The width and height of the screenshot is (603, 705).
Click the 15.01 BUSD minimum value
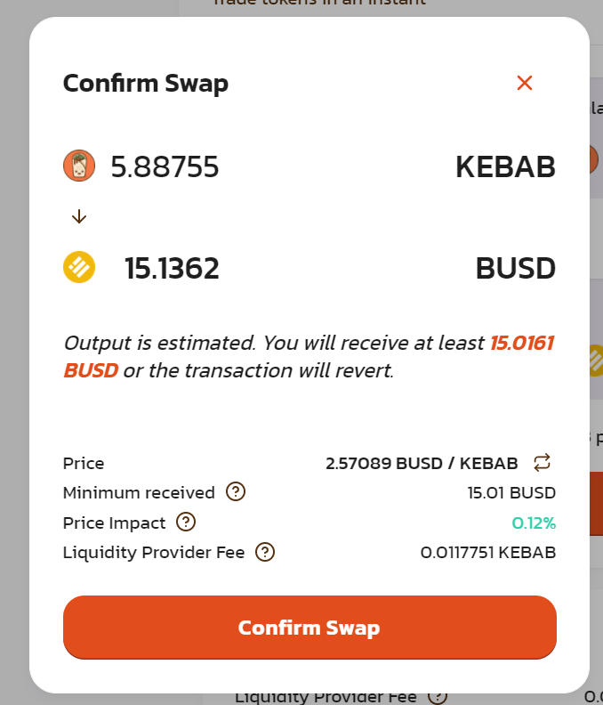coord(511,492)
